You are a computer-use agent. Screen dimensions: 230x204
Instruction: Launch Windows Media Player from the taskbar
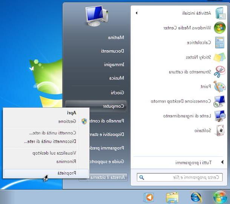(x=149, y=197)
